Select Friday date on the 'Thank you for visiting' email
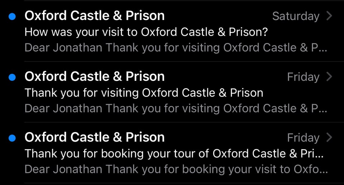 303,77
